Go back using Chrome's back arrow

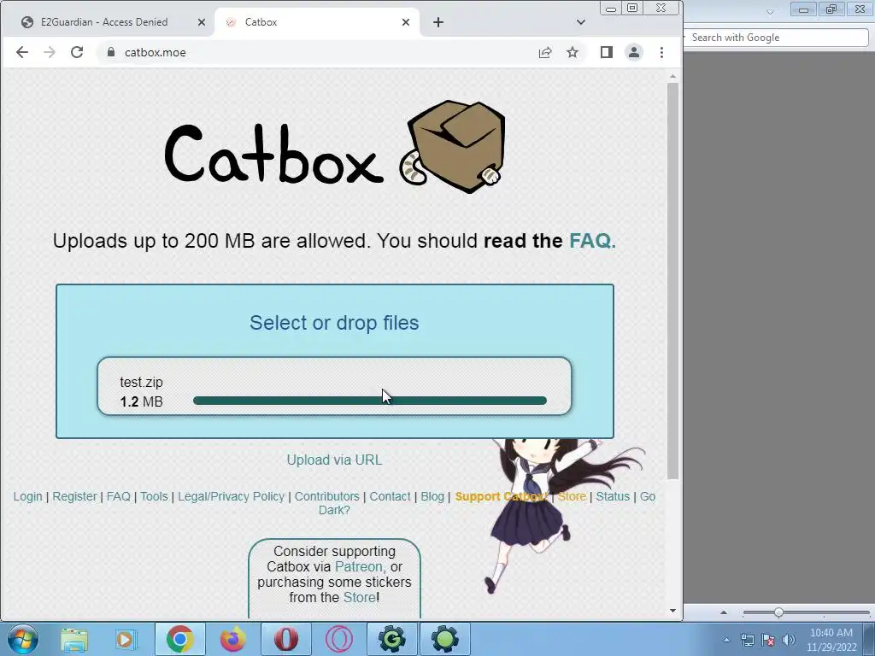pyautogui.click(x=21, y=52)
